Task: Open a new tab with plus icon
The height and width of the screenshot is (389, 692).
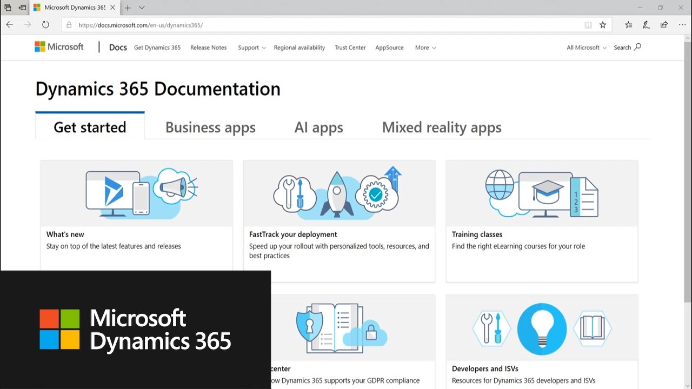Action: (x=128, y=8)
